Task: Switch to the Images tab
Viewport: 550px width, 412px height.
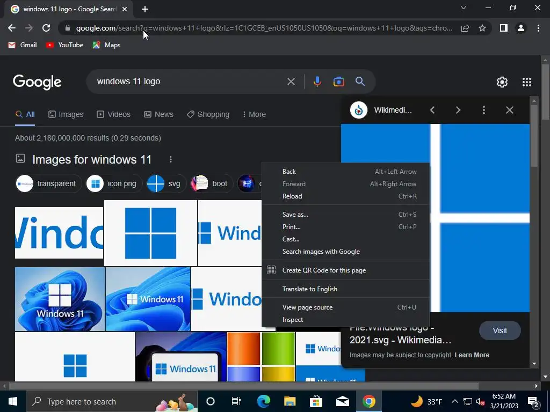Action: click(x=66, y=114)
